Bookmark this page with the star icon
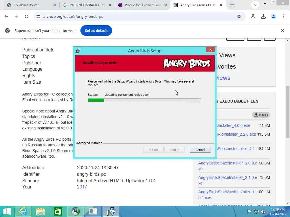This screenshot has height=217, width=290. [x=239, y=16]
